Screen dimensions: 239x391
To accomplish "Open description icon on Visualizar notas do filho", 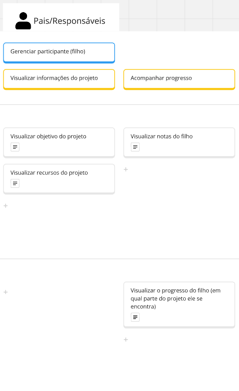I will 135,147.
